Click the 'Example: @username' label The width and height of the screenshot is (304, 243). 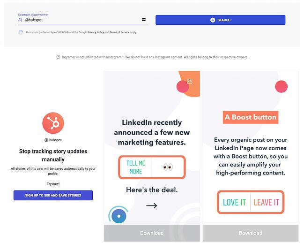(x=33, y=15)
